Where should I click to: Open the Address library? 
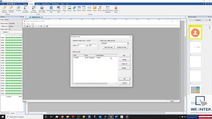click(89, 9)
